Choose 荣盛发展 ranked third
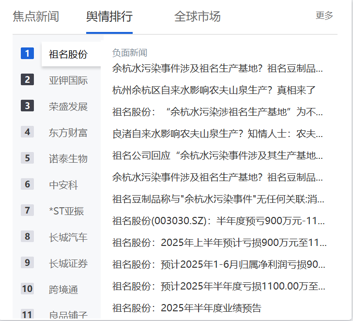 pos(68,107)
